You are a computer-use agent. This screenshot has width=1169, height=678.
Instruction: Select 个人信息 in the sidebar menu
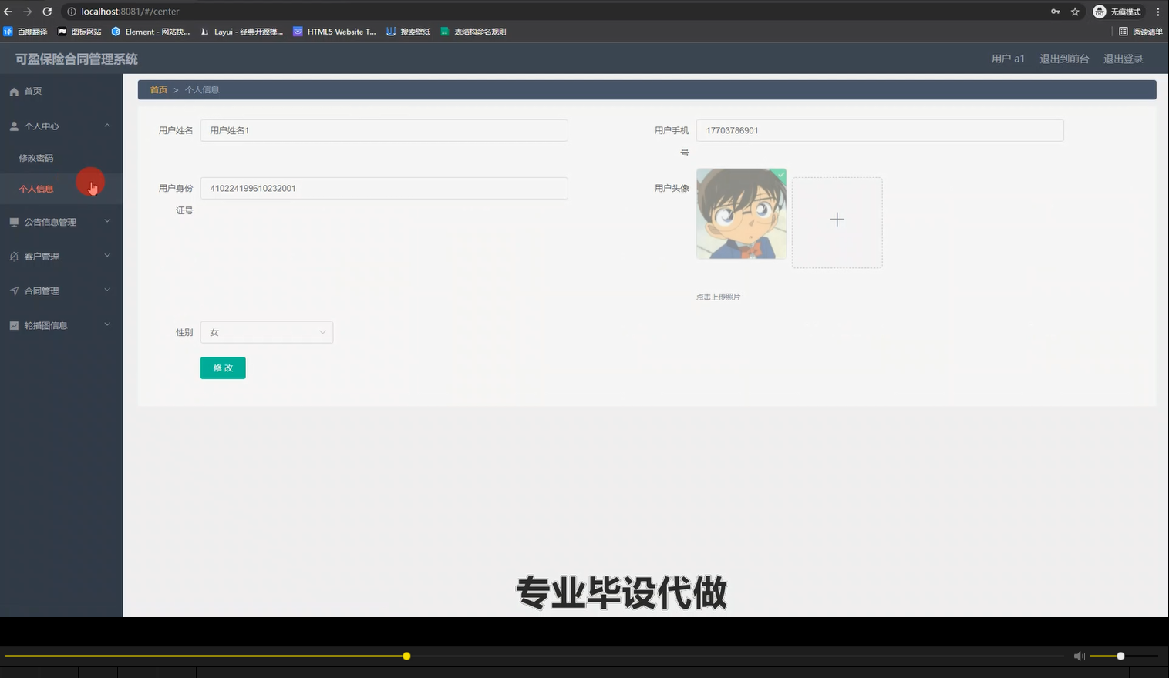click(x=36, y=188)
